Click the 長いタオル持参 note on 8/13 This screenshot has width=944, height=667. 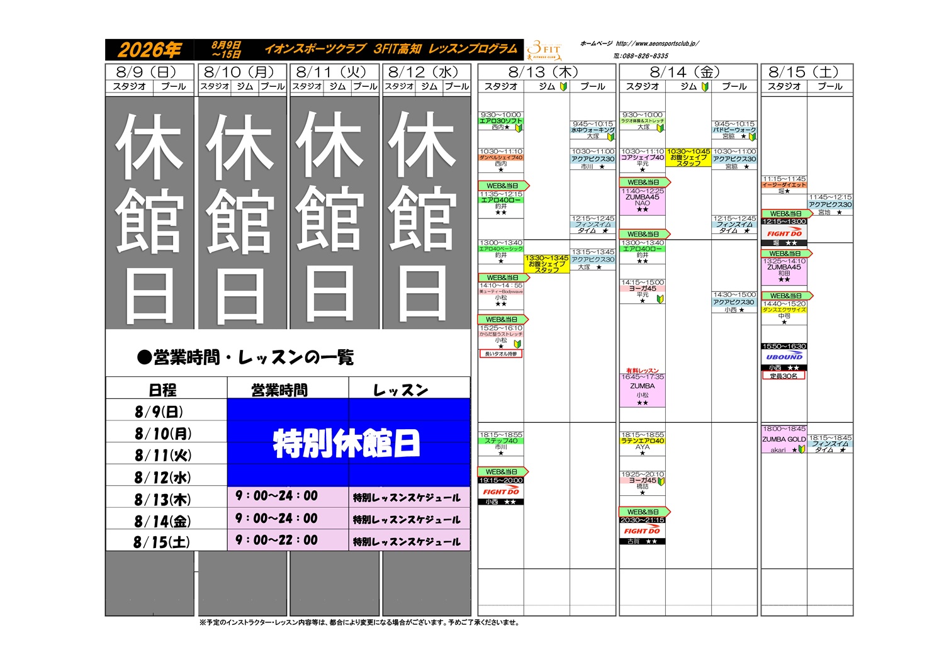point(501,354)
